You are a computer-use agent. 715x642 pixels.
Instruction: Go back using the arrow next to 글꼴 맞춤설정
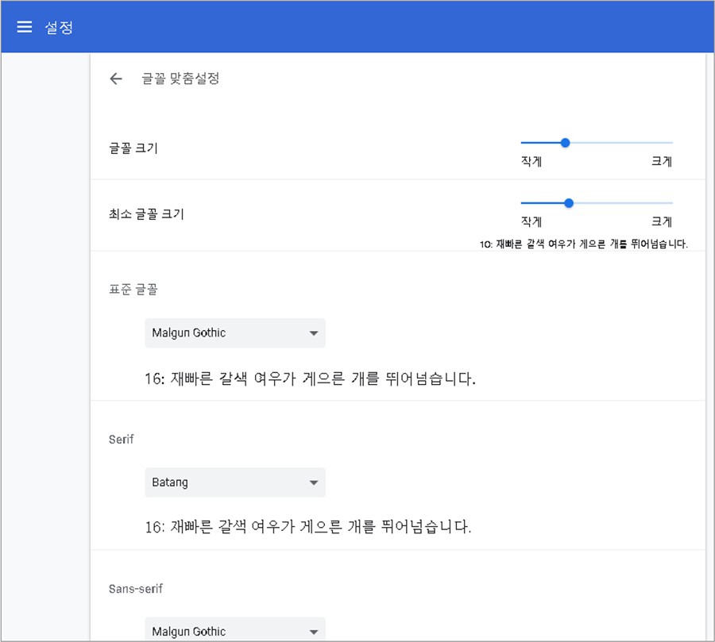click(116, 79)
